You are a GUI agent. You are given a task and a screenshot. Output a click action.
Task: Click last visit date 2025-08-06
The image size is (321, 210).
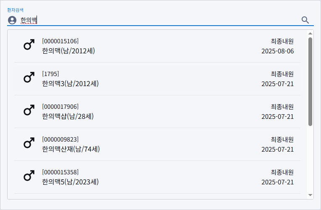(277, 51)
